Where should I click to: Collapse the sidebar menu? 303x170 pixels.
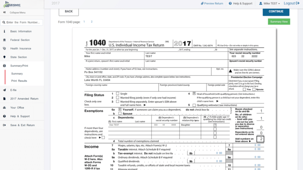(x=4, y=12)
